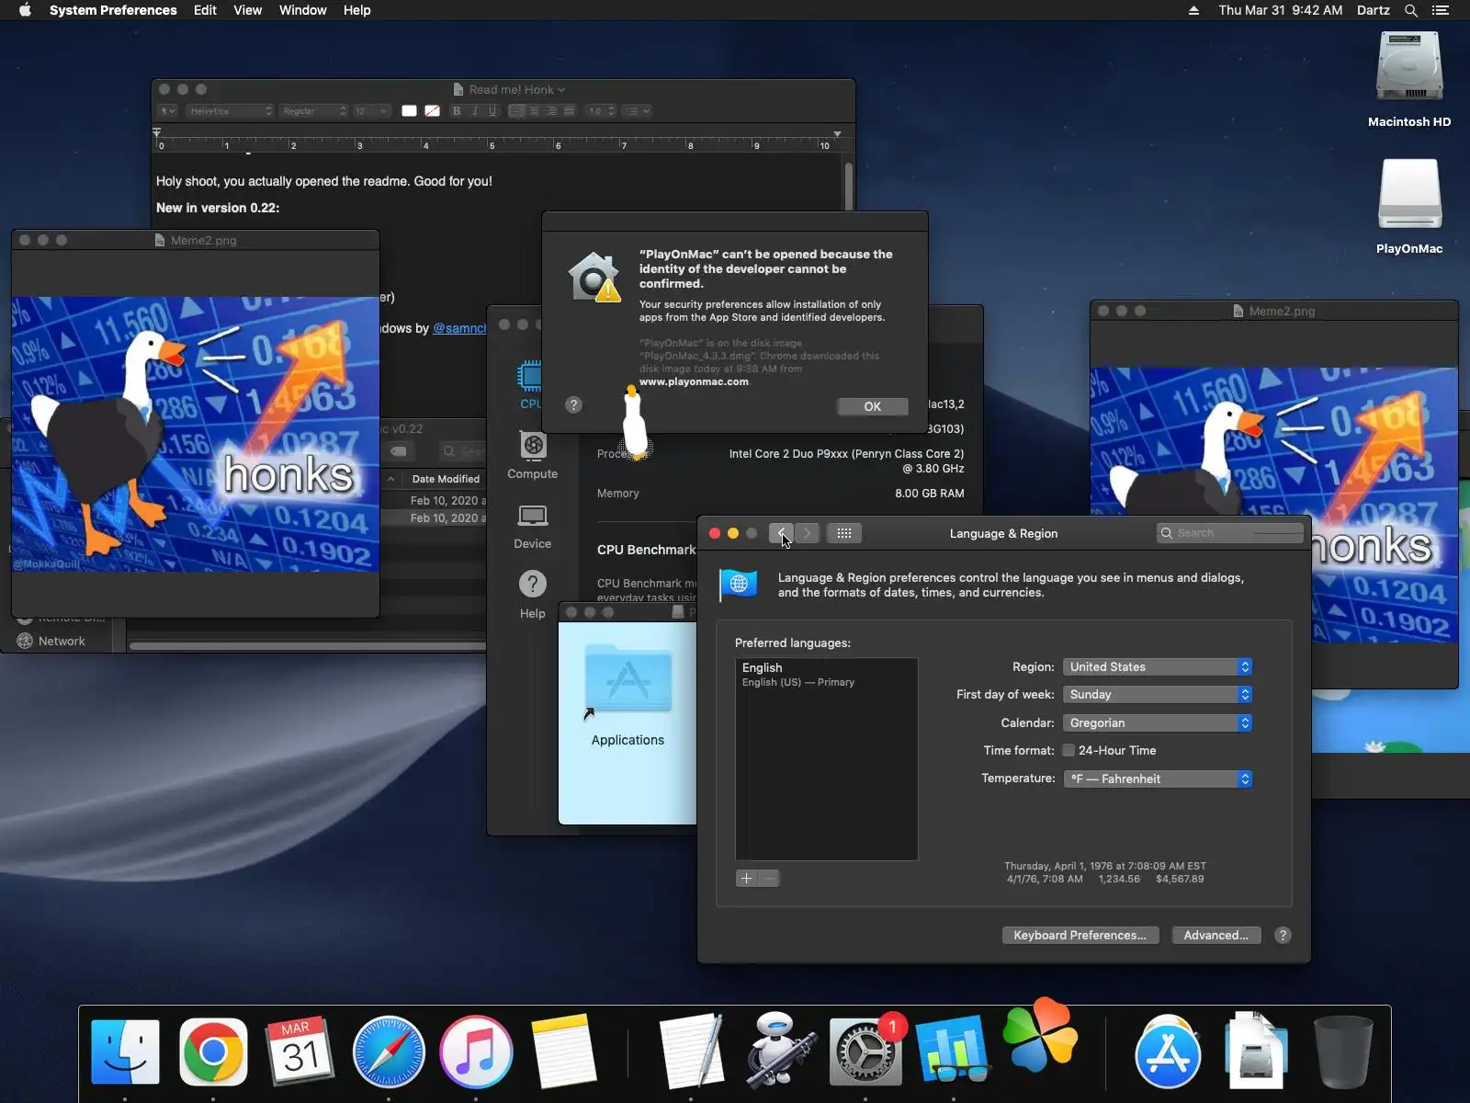Open the Calendar dropdown (Gregorian)
Screen dimensions: 1470x1103
[x=1158, y=722]
